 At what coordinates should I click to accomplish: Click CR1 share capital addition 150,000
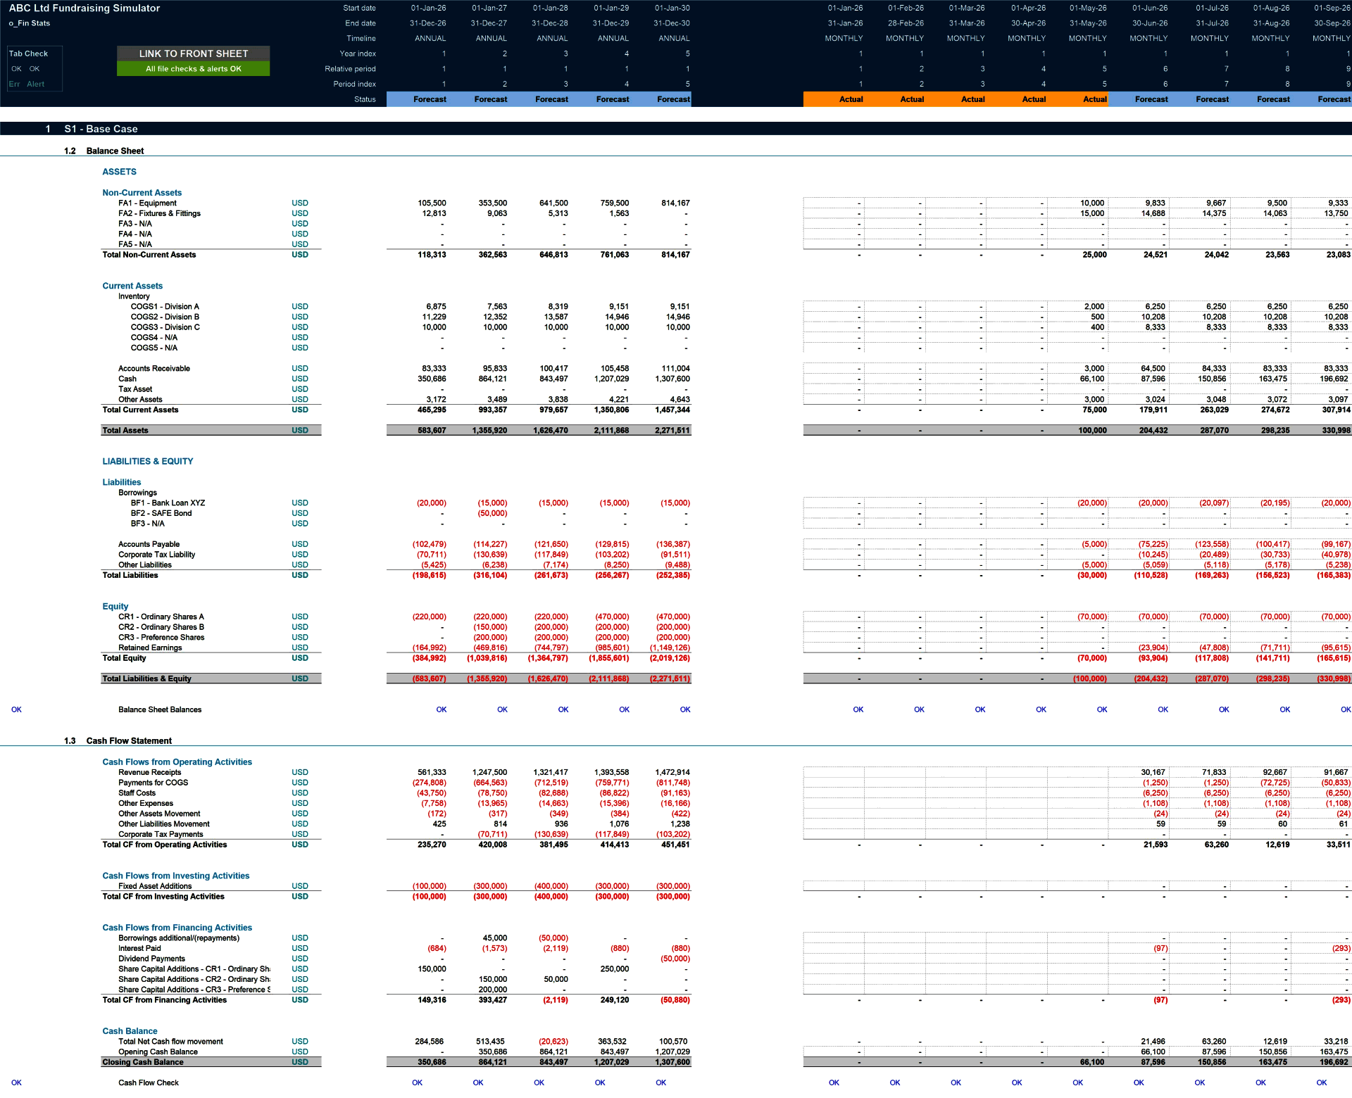point(432,969)
